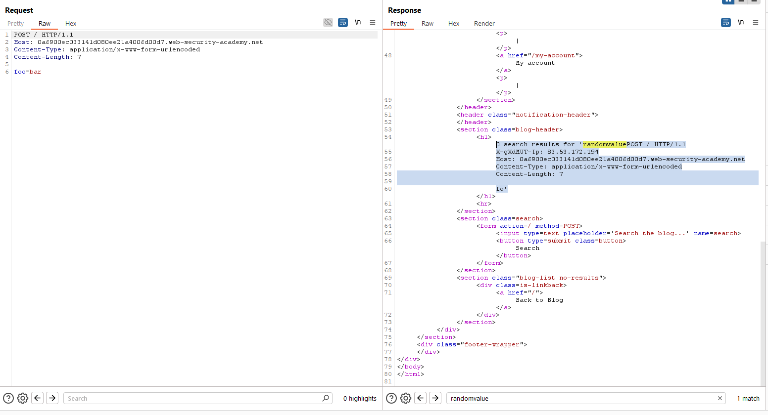The image size is (768, 415).
Task: Go to previous match in Request search
Action: click(x=38, y=398)
